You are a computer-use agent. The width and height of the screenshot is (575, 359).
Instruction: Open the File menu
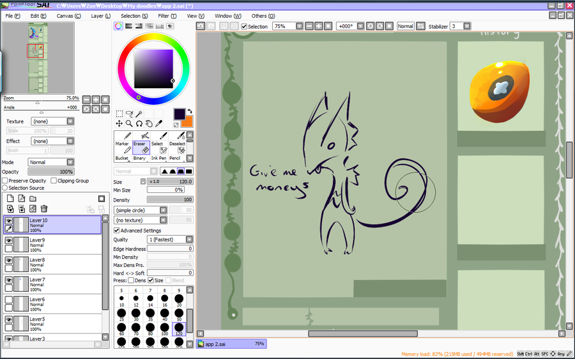point(13,16)
